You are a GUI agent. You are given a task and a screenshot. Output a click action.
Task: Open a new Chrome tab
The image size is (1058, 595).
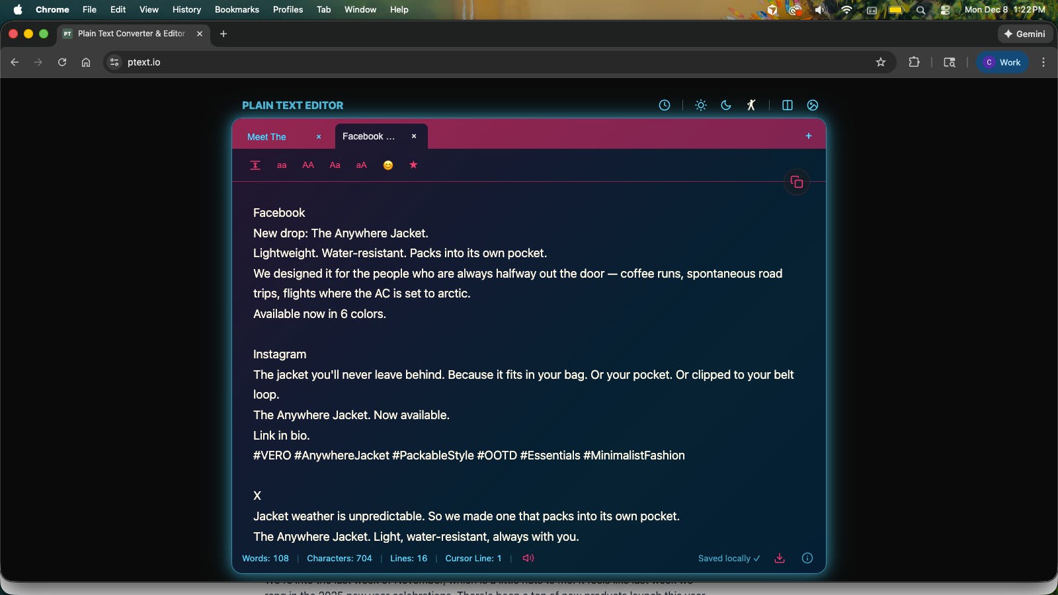click(224, 34)
